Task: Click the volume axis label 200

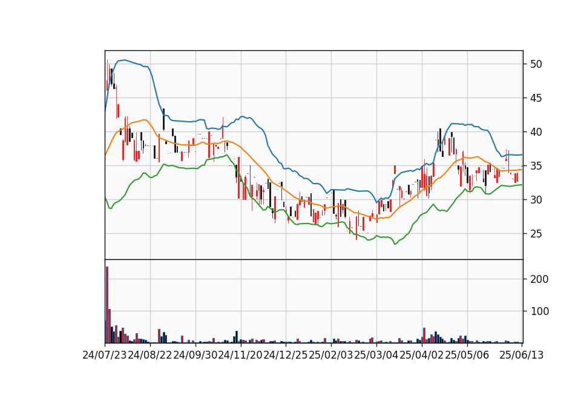Action: [x=539, y=279]
